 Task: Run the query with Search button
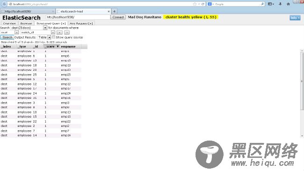[7, 37]
